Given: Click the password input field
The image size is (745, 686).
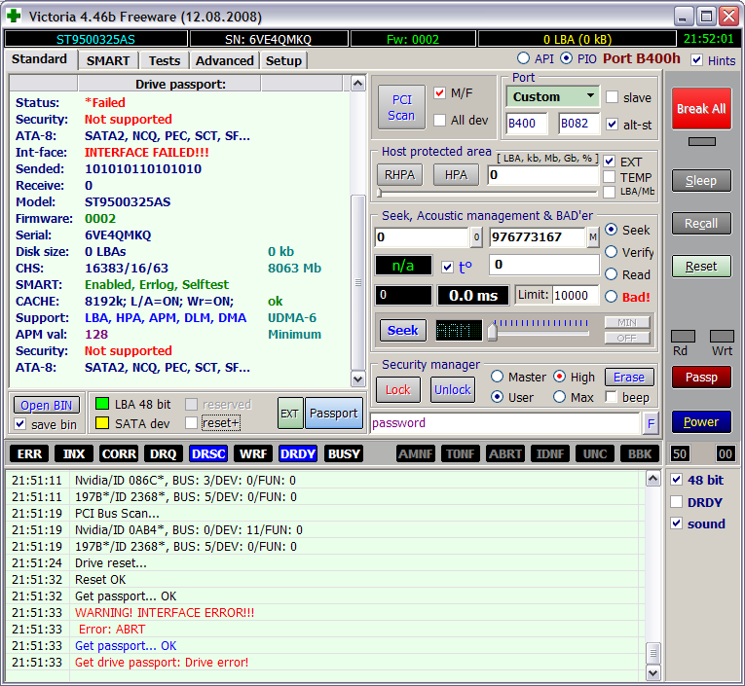Looking at the screenshot, I should [505, 422].
